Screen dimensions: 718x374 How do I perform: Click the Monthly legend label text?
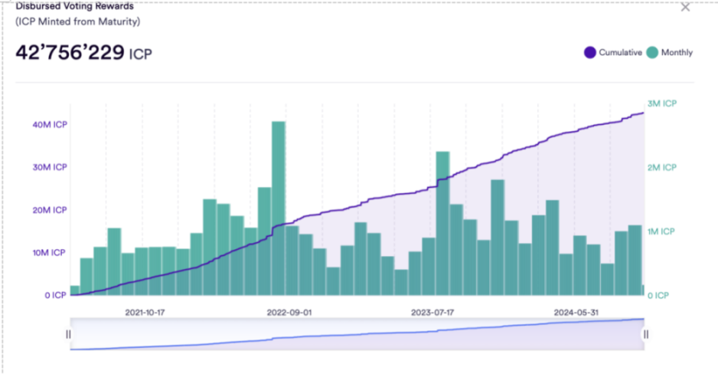pyautogui.click(x=677, y=53)
